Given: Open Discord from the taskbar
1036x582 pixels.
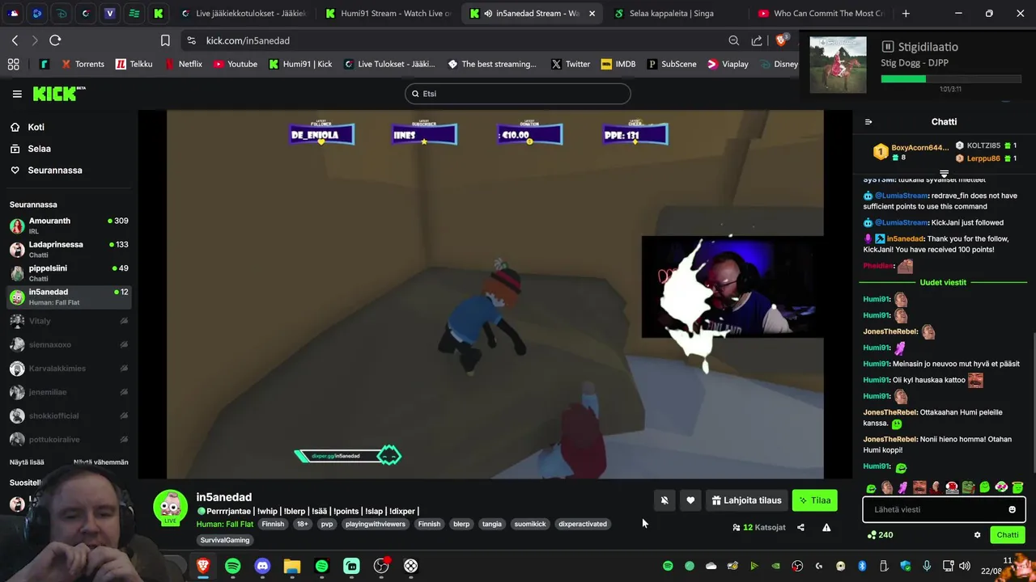Looking at the screenshot, I should tap(262, 566).
